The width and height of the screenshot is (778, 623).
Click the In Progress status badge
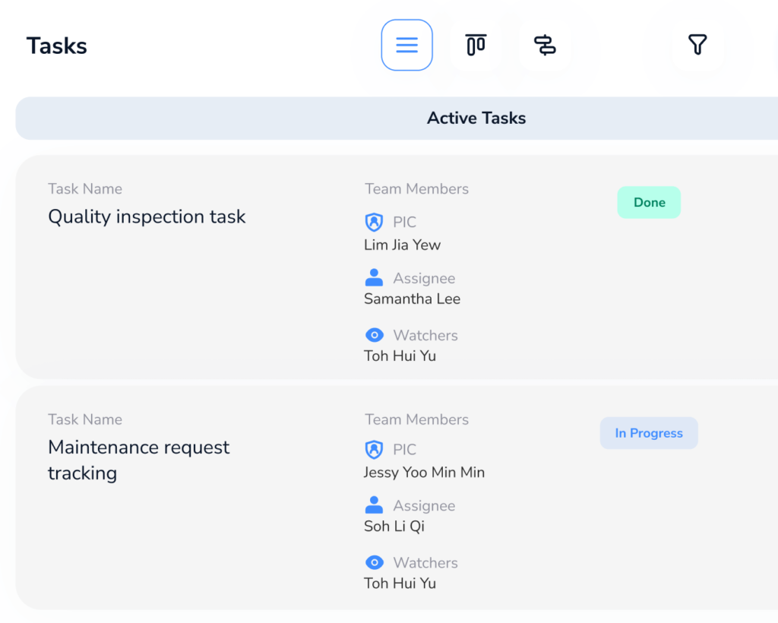[x=649, y=433]
